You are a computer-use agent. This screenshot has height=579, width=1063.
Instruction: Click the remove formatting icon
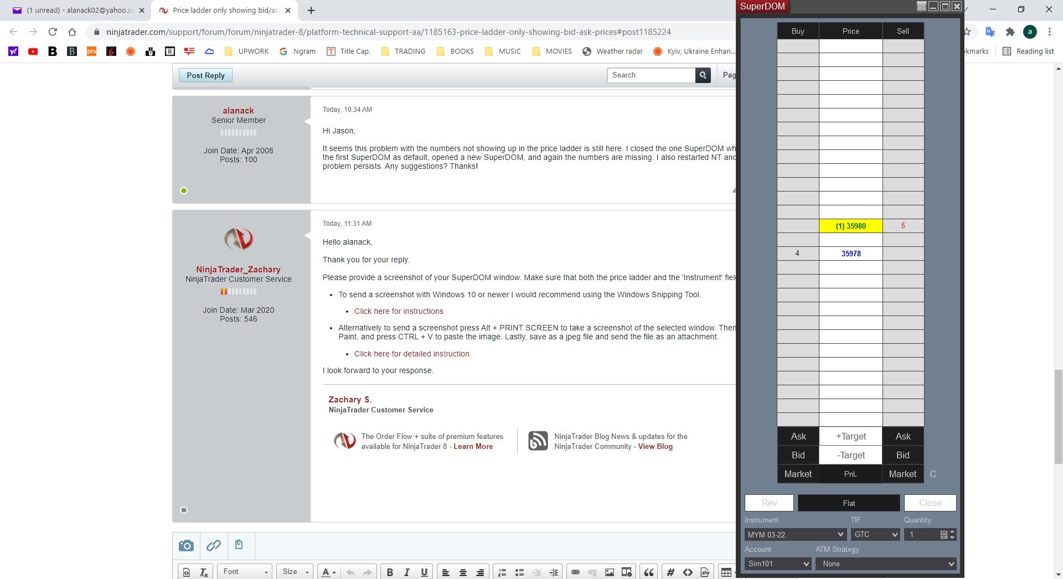(204, 572)
